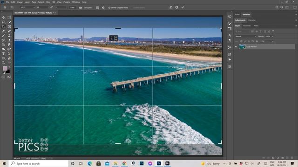Select the Clone Stamp tool
Viewport: 298px width, 167px height.
click(x=9, y=36)
